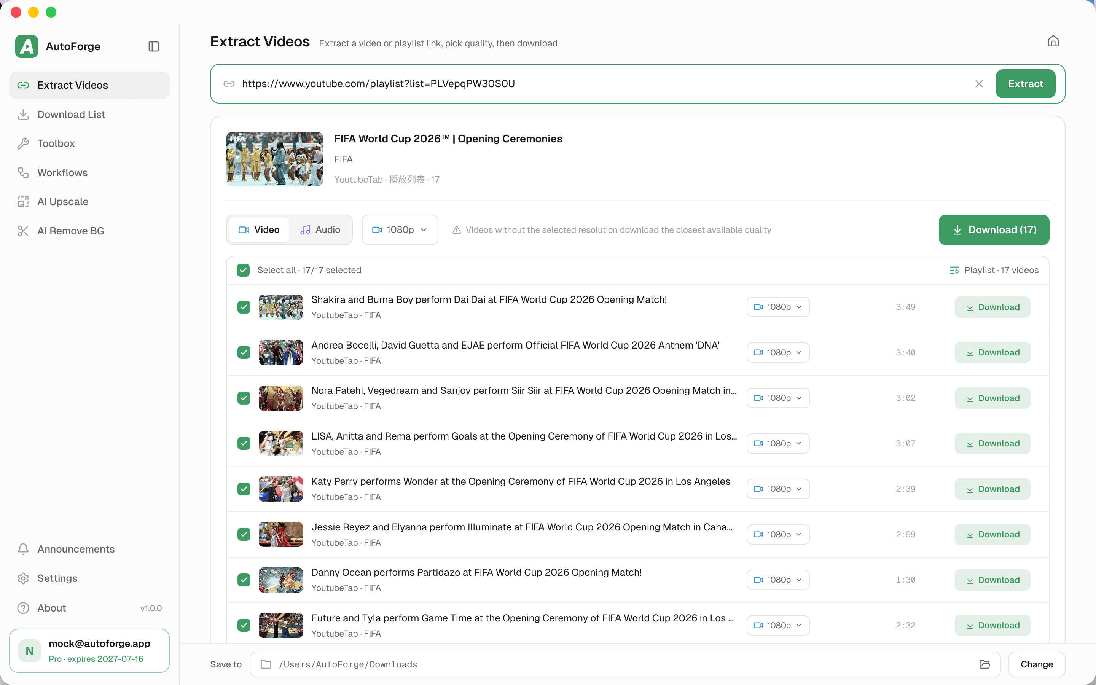1096x685 pixels.
Task: Open the mock@autoforge.app account card
Action: (89, 651)
